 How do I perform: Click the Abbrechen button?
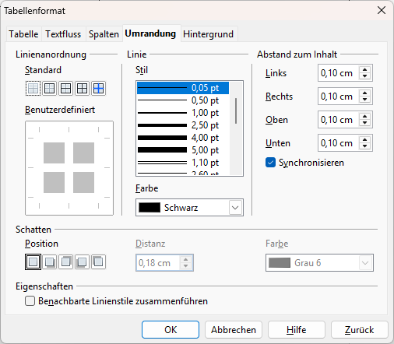click(234, 330)
